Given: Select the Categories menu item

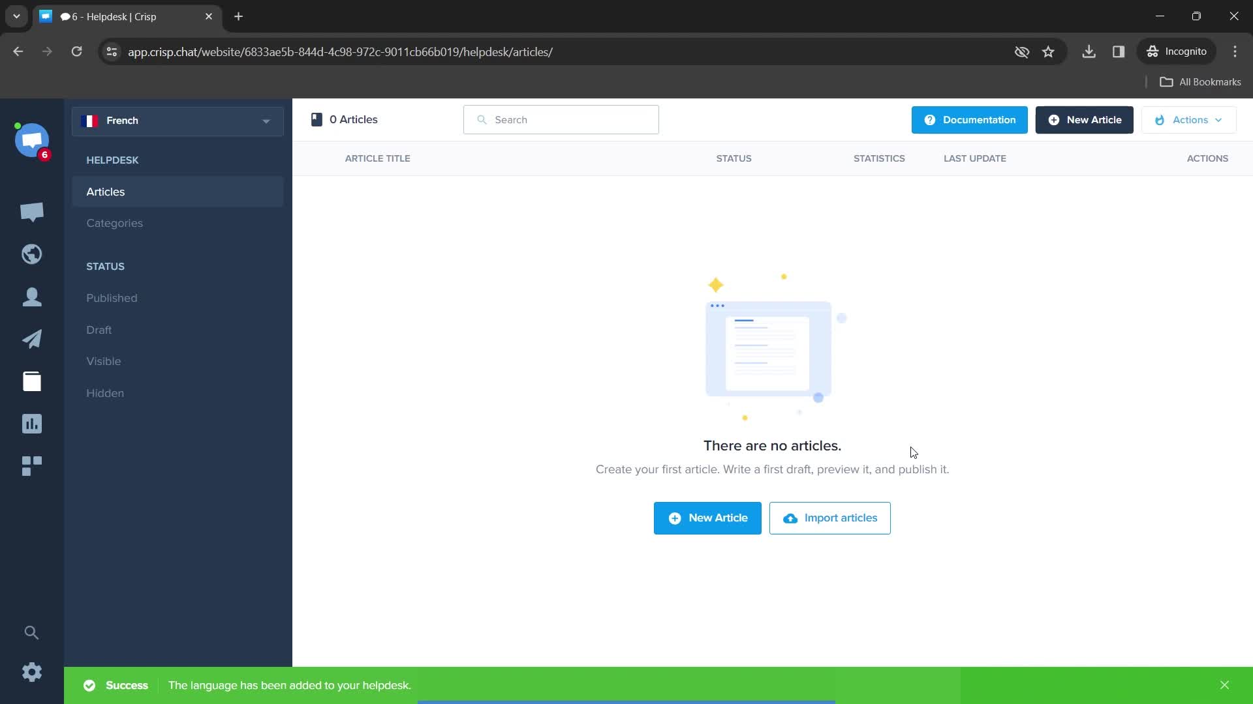Looking at the screenshot, I should tap(114, 223).
